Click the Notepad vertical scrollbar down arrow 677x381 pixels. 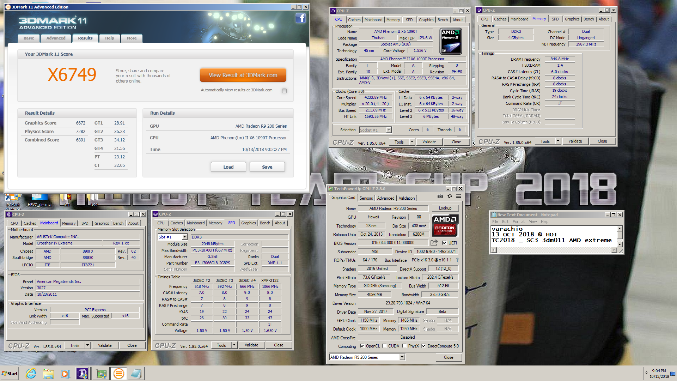coord(620,244)
